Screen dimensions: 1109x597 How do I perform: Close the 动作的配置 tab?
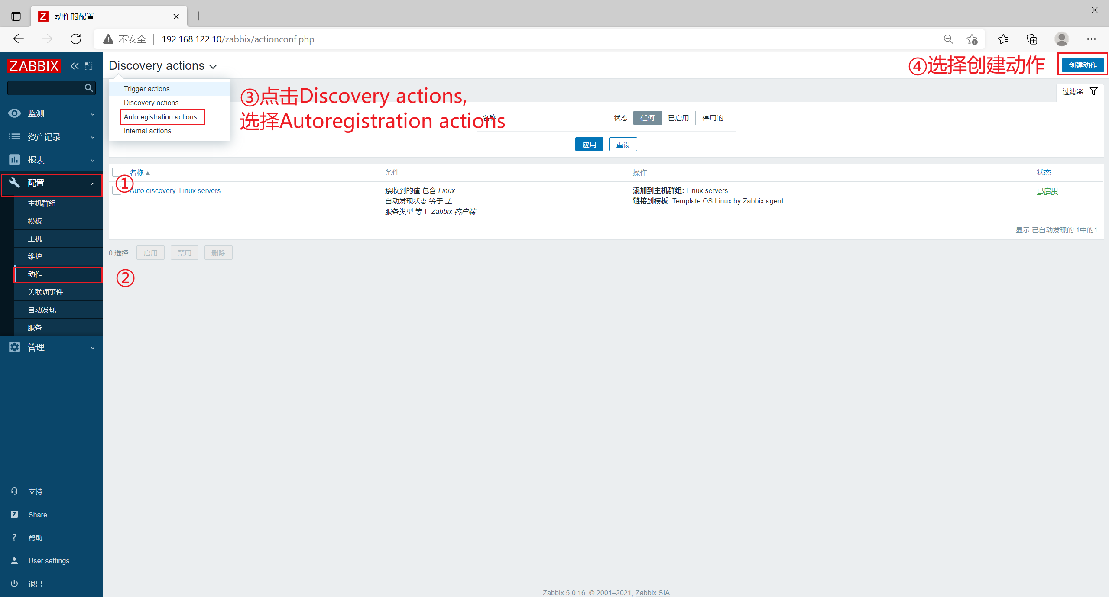pyautogui.click(x=176, y=16)
